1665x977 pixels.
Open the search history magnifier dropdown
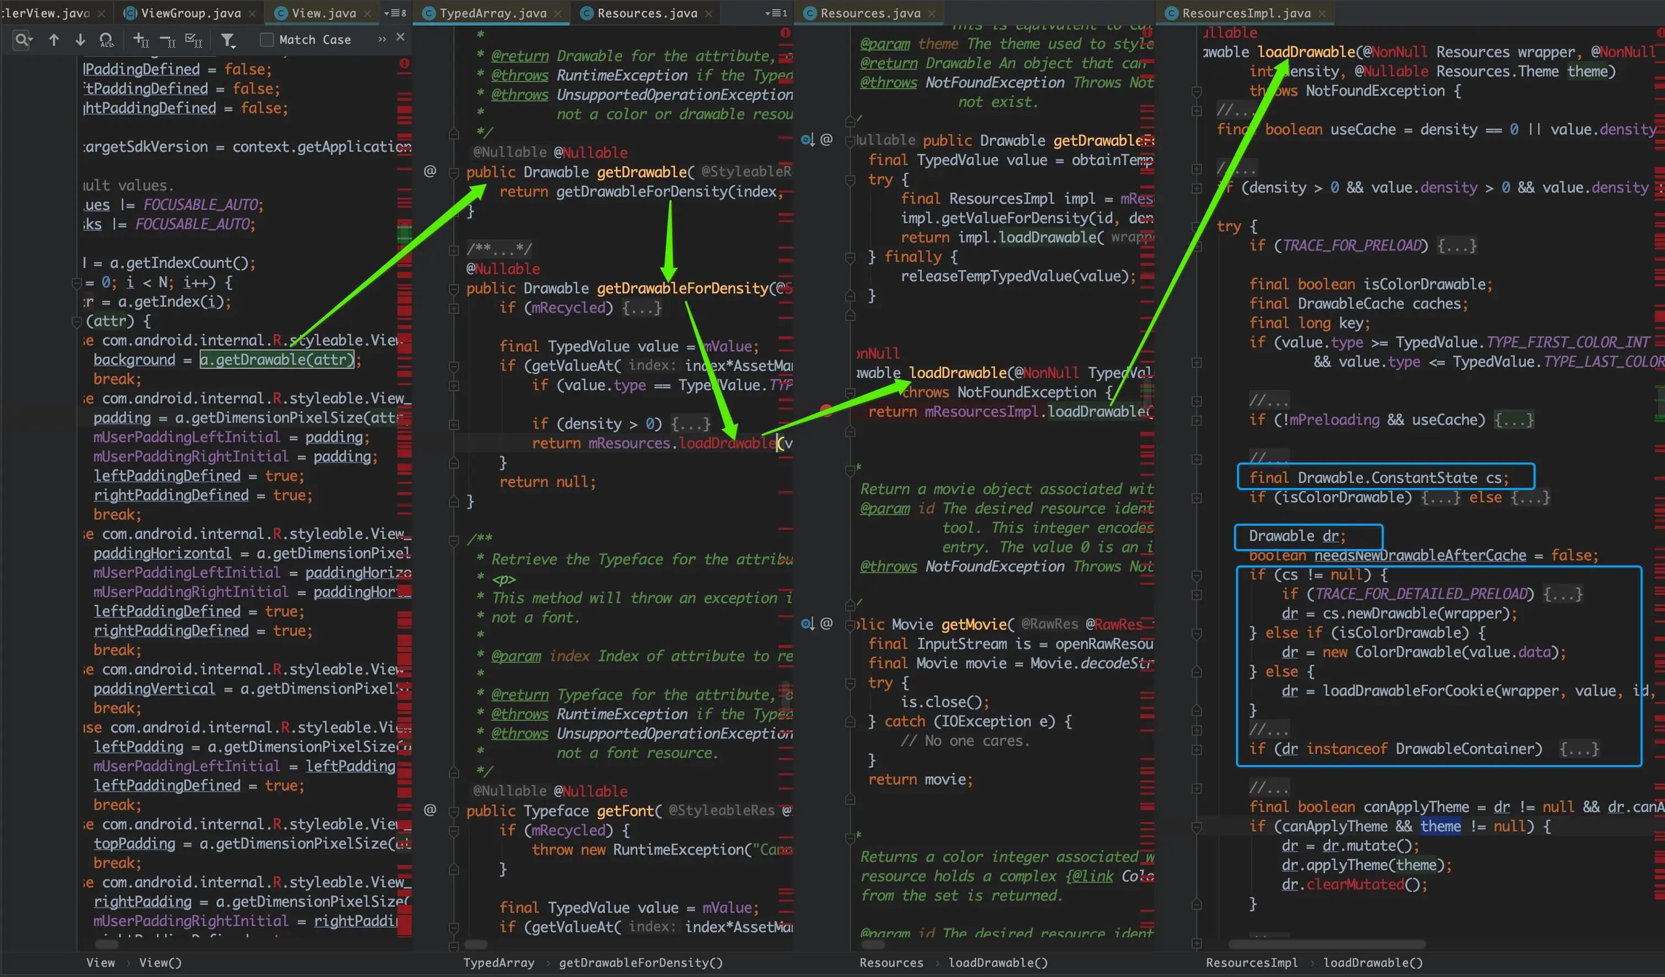[x=22, y=40]
